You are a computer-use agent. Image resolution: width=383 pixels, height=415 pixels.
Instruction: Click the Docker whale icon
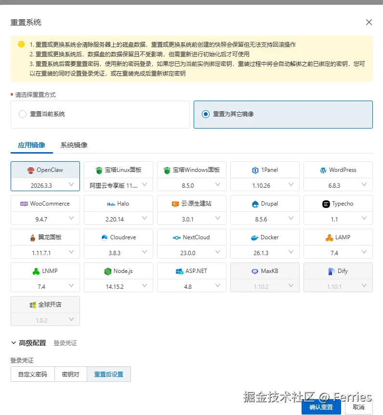[254, 238]
